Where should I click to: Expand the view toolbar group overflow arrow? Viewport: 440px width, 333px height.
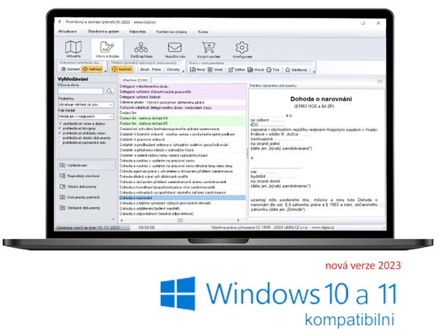tap(106, 71)
